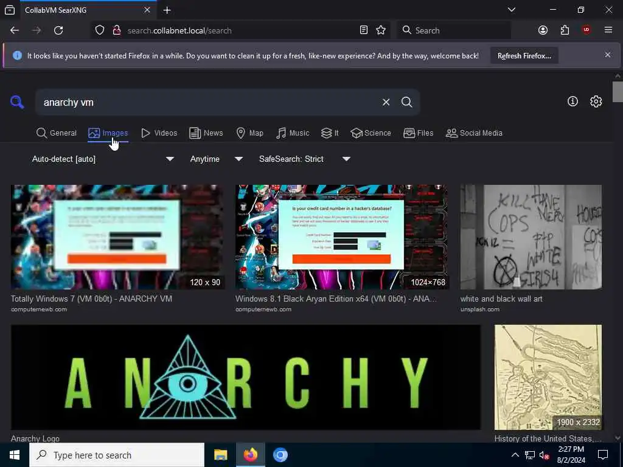Viewport: 623px width, 467px height.
Task: Bookmark this page with the star
Action: click(x=381, y=30)
